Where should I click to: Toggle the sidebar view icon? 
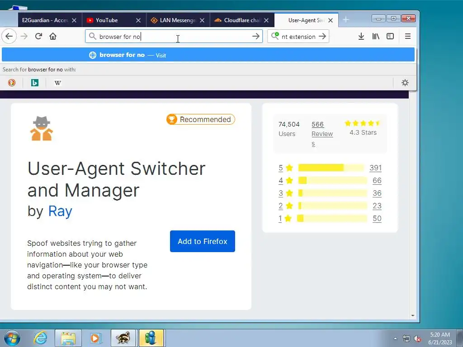(x=390, y=36)
